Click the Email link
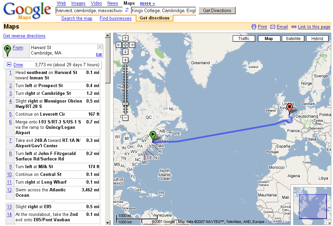This screenshot has width=333, height=226. pyautogui.click(x=282, y=27)
